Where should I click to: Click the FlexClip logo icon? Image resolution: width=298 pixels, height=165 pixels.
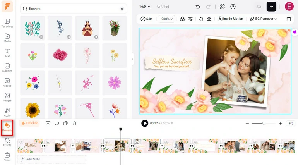pyautogui.click(x=7, y=7)
